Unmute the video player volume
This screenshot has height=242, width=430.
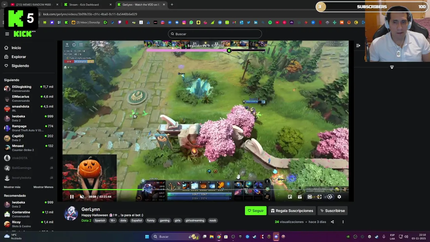[x=82, y=197]
